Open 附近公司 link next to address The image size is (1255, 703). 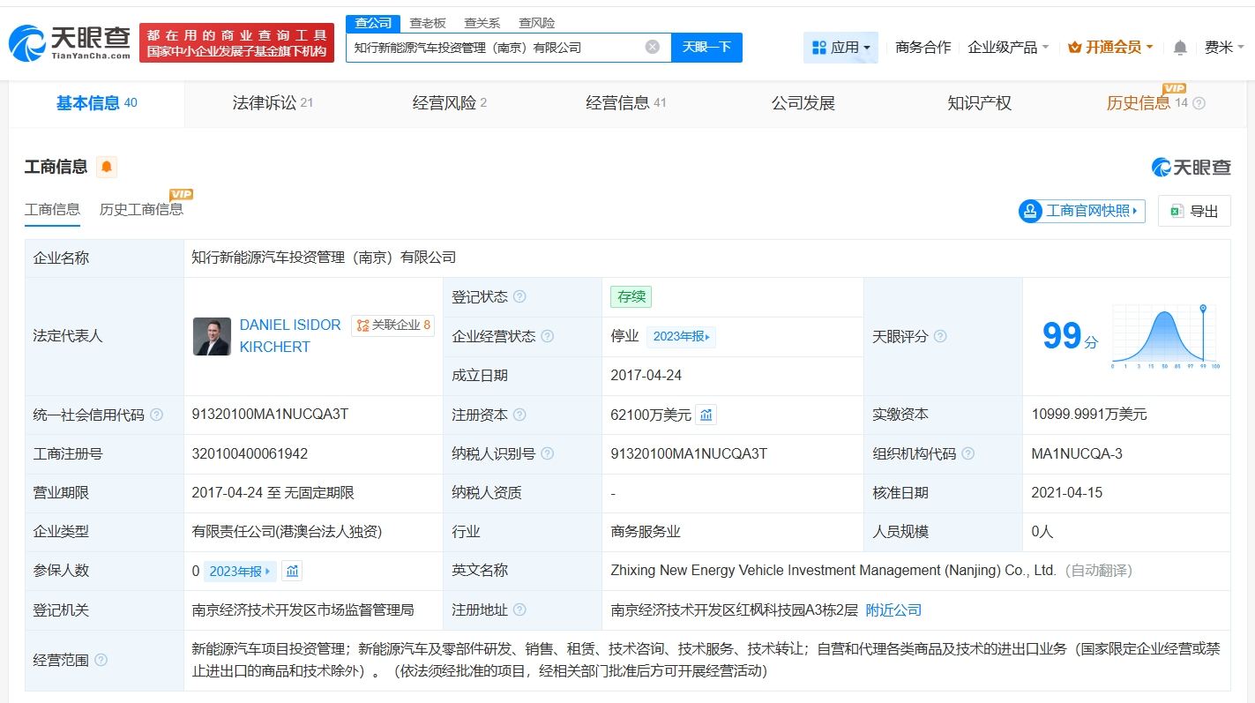(893, 610)
